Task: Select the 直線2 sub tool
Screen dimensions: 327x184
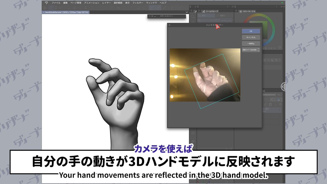Action: click(223, 15)
